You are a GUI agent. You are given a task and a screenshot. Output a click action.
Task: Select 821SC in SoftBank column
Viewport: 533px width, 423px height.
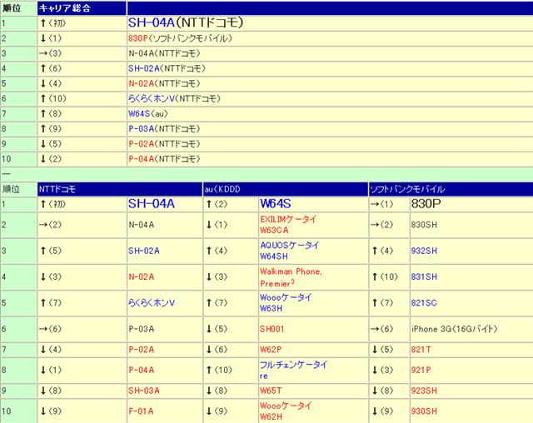click(x=424, y=303)
